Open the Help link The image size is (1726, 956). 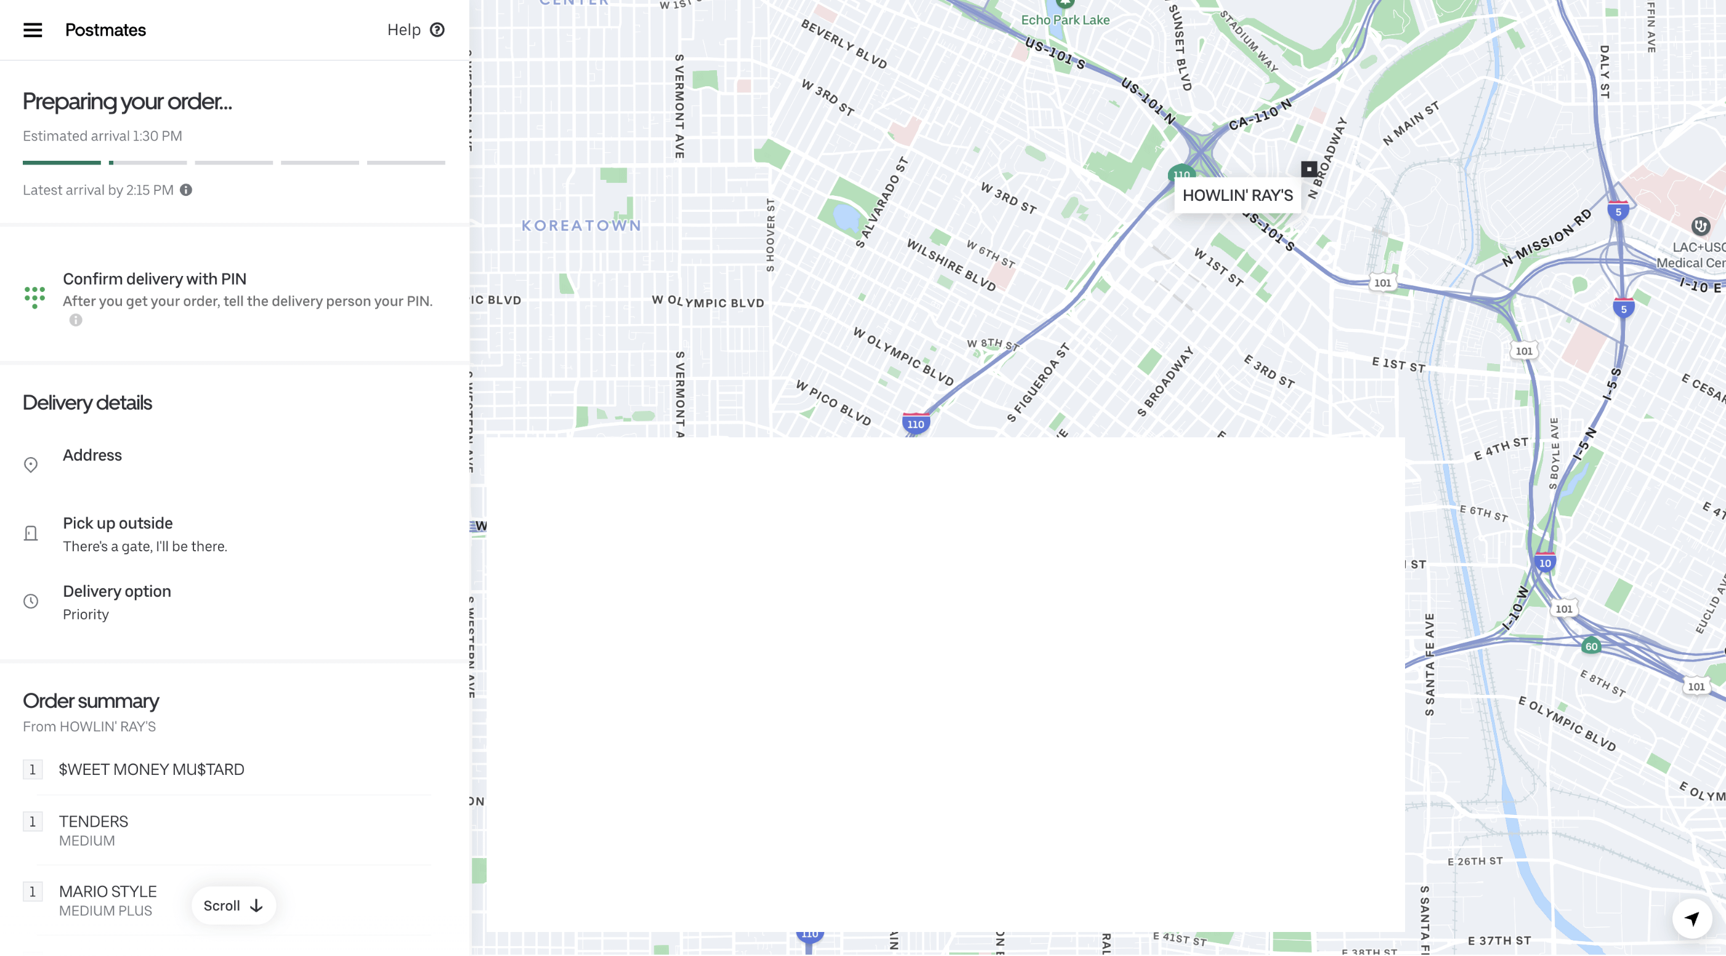tap(403, 30)
